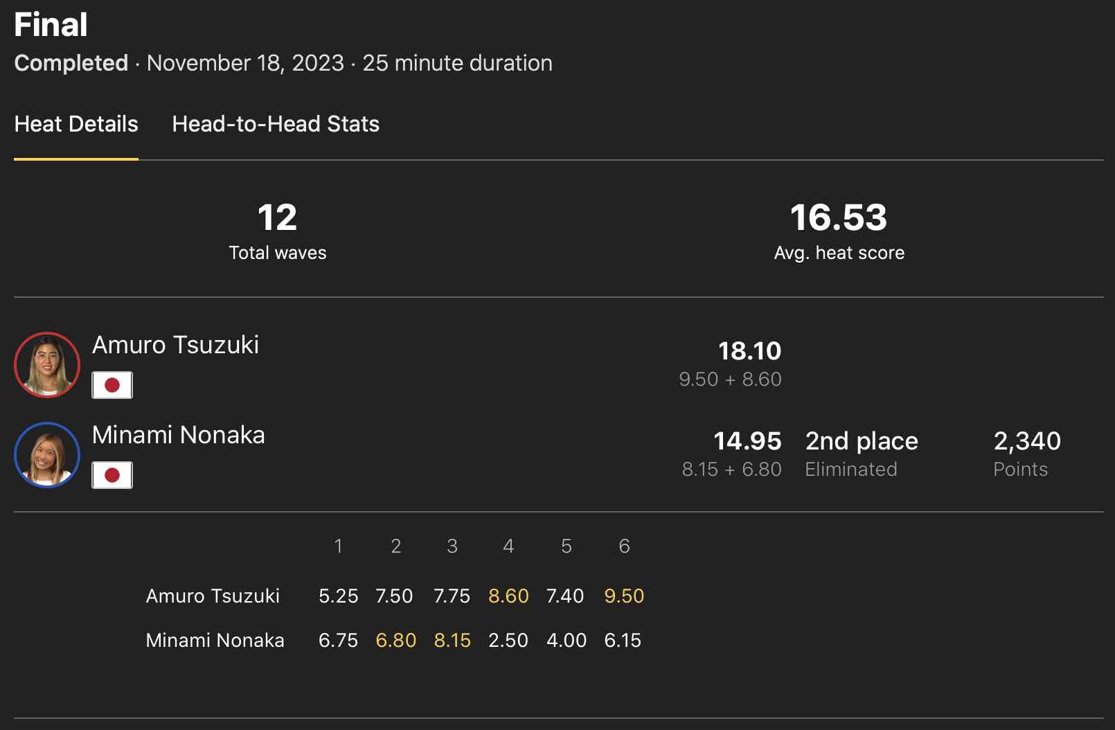Click Amuro Tsuzuki's profile photo

(47, 365)
